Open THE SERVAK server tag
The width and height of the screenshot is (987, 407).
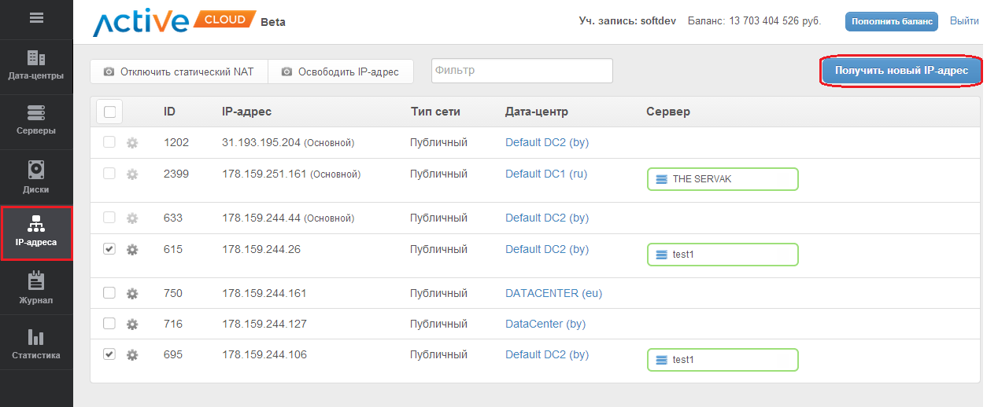coord(722,179)
